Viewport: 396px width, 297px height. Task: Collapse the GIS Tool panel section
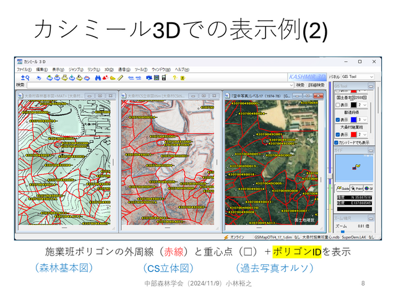[371, 87]
